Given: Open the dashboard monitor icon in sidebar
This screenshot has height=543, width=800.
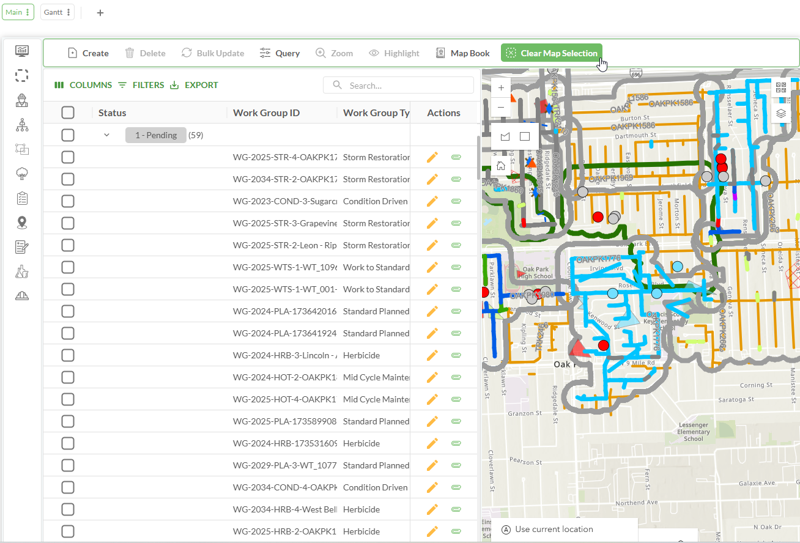Looking at the screenshot, I should [x=22, y=51].
